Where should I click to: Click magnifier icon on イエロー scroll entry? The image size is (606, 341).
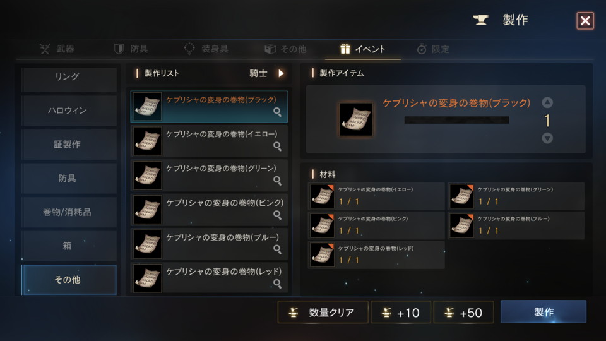coord(278,147)
